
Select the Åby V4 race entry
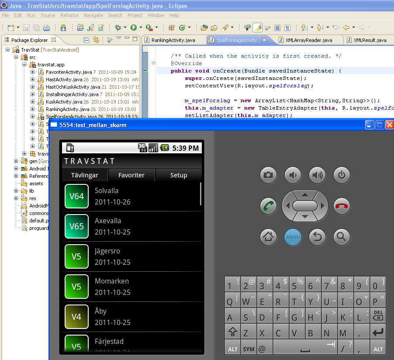click(x=131, y=317)
